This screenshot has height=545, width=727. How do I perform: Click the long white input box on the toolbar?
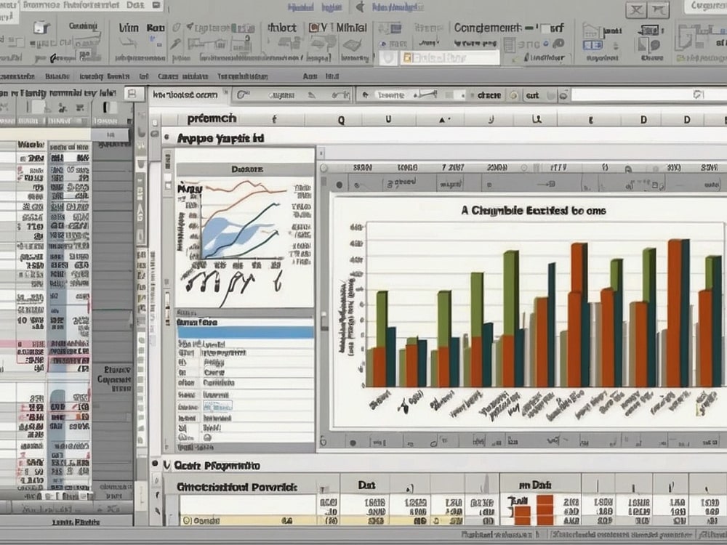coord(649,95)
